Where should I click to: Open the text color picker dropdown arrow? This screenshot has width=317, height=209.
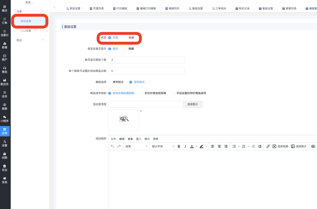197,147
